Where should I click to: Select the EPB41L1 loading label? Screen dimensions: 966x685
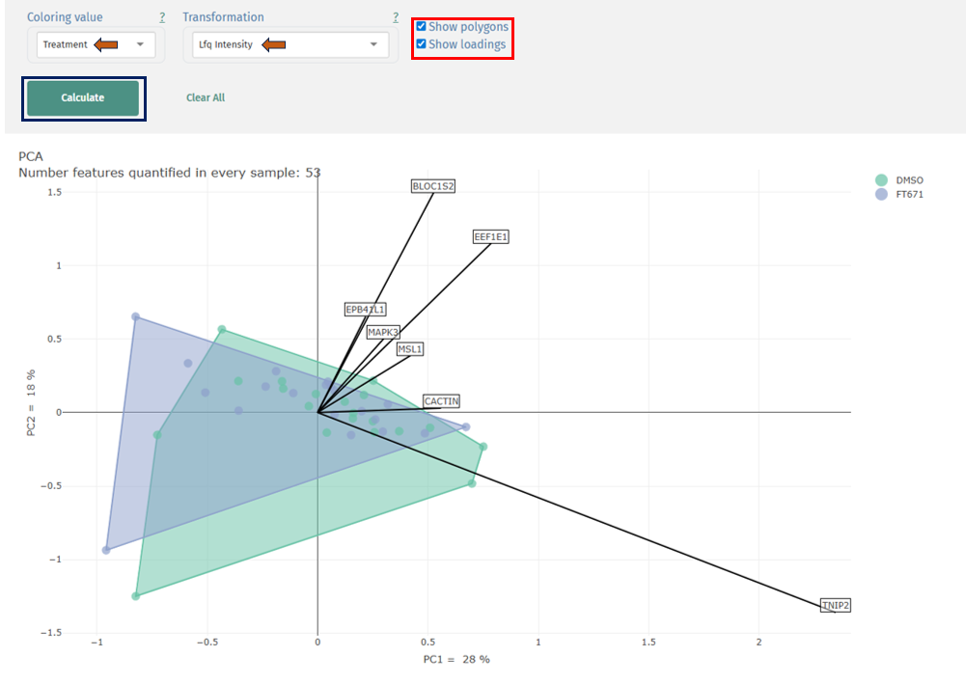tap(365, 309)
